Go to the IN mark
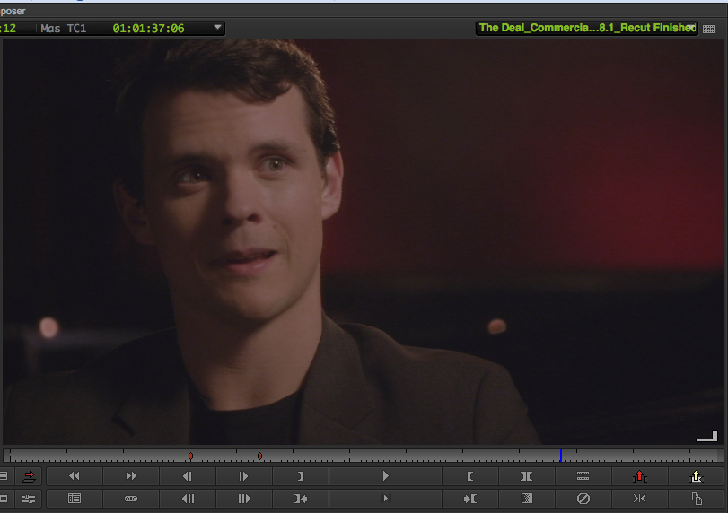728x513 pixels. coord(301,499)
